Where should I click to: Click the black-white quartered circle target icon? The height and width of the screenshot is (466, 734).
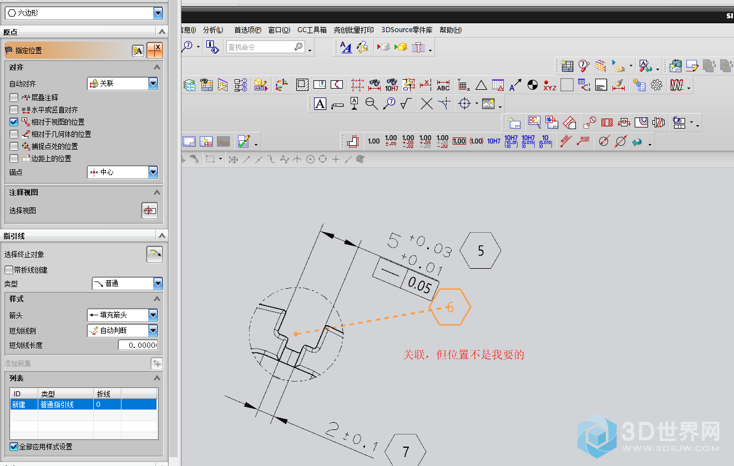pos(532,85)
